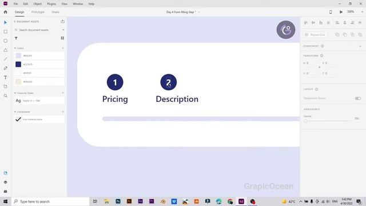Click the Exclude Overlap operation icon
366x206 pixels.
(x=360, y=34)
